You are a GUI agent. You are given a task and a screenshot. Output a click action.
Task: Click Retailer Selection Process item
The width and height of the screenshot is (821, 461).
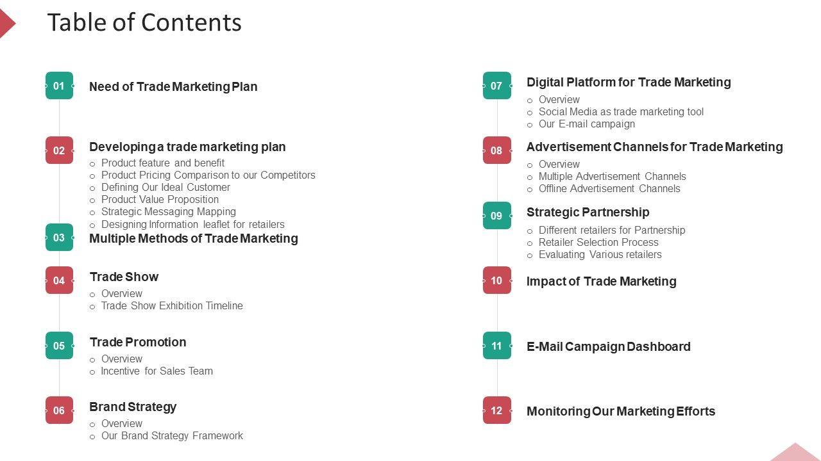(598, 242)
